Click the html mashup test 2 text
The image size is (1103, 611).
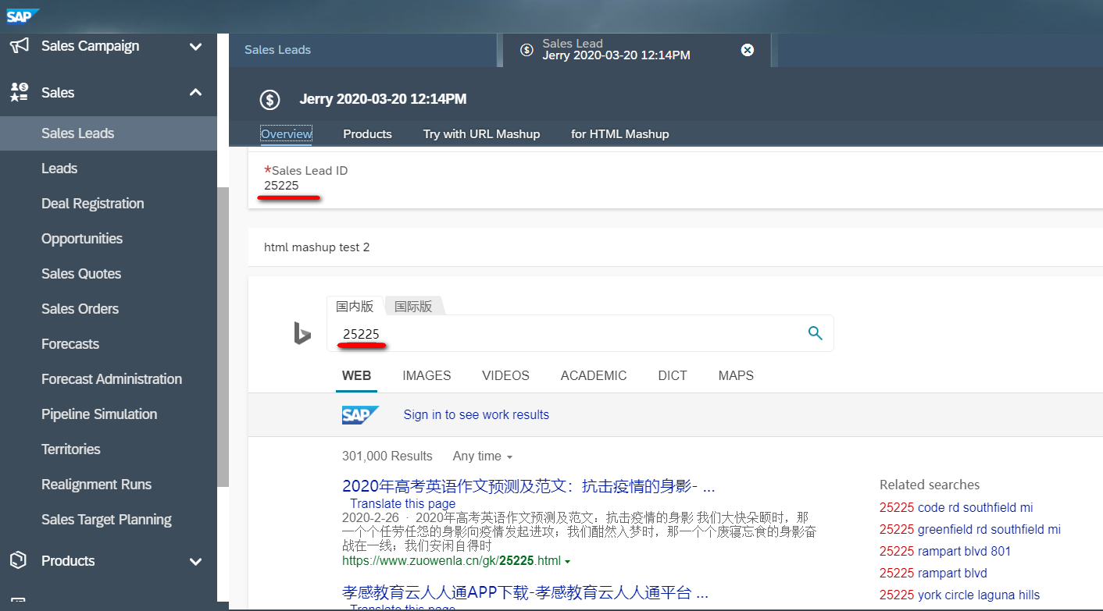317,247
